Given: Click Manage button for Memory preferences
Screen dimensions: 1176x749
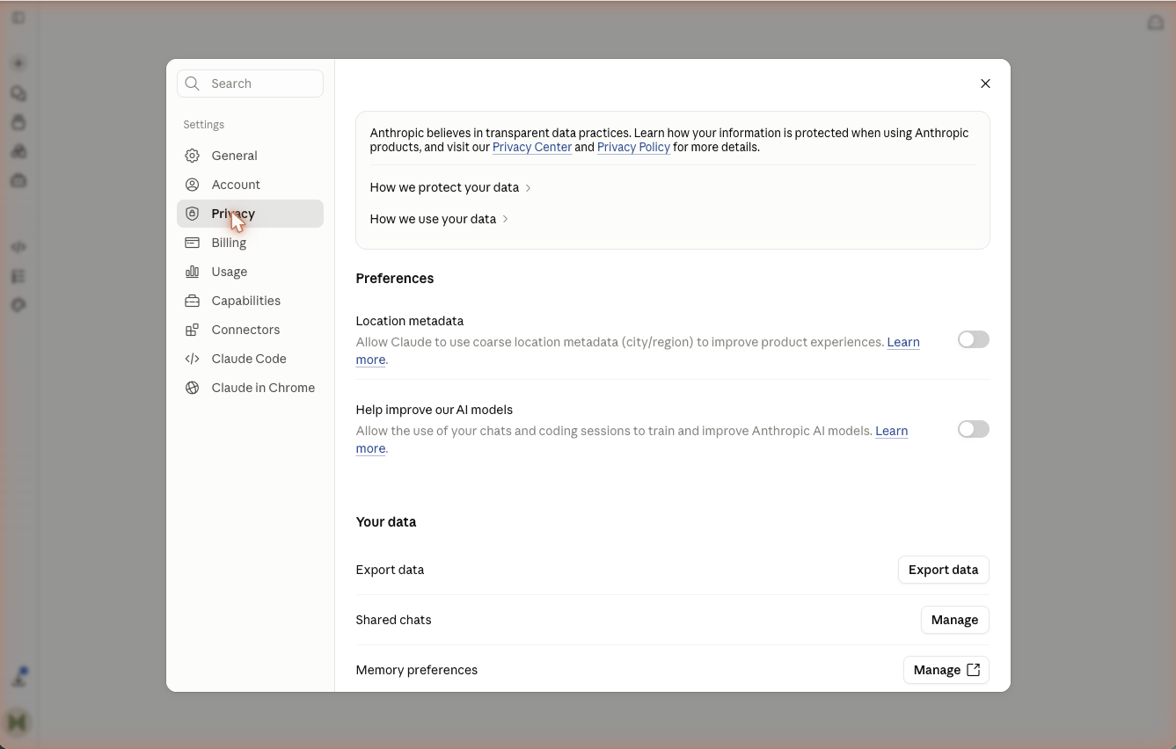Looking at the screenshot, I should pyautogui.click(x=946, y=670).
